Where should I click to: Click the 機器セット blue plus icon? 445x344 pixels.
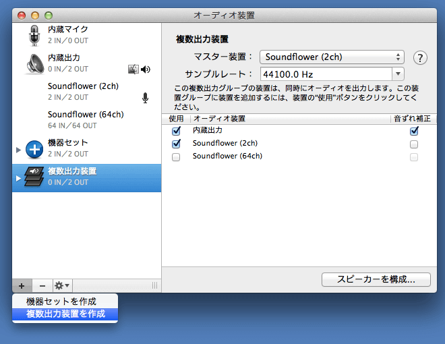tap(34, 149)
